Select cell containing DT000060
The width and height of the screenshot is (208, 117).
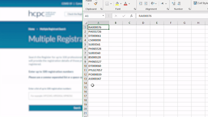(98, 66)
